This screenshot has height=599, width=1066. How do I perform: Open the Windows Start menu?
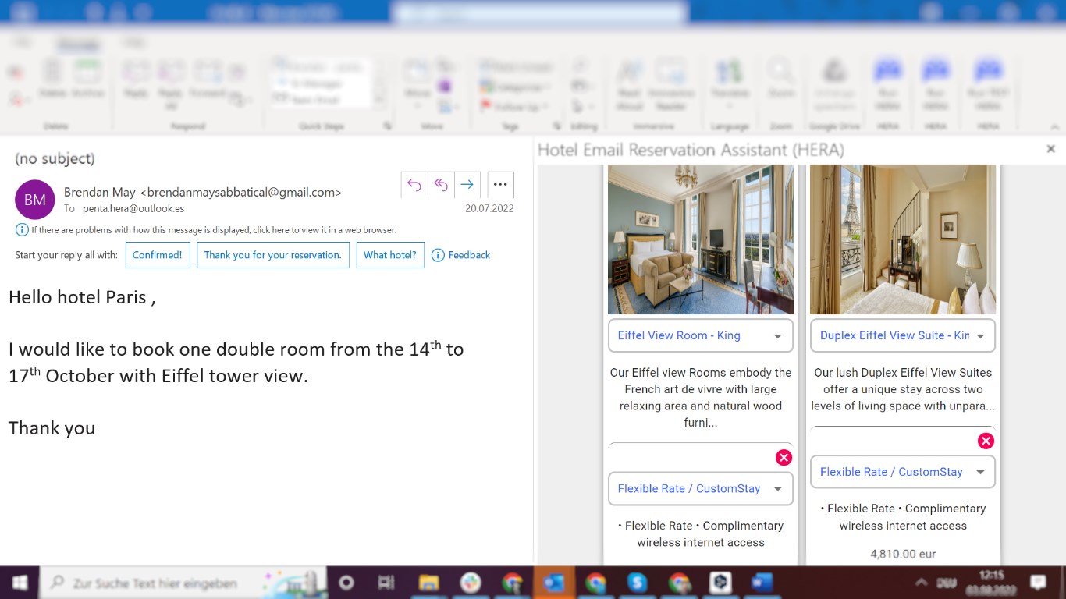point(20,583)
